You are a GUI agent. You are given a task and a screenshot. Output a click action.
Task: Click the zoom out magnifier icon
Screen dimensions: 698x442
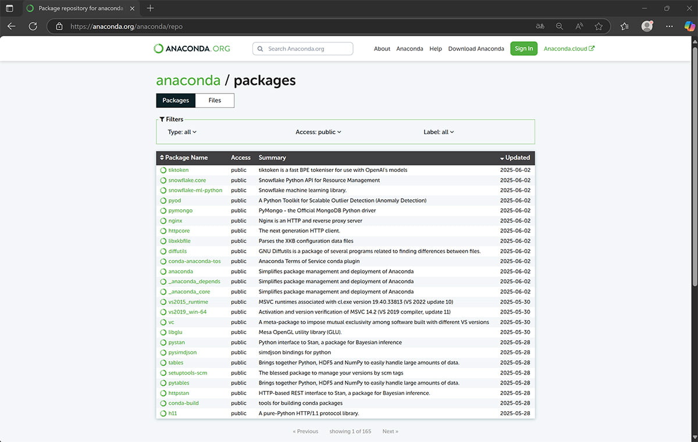click(560, 26)
